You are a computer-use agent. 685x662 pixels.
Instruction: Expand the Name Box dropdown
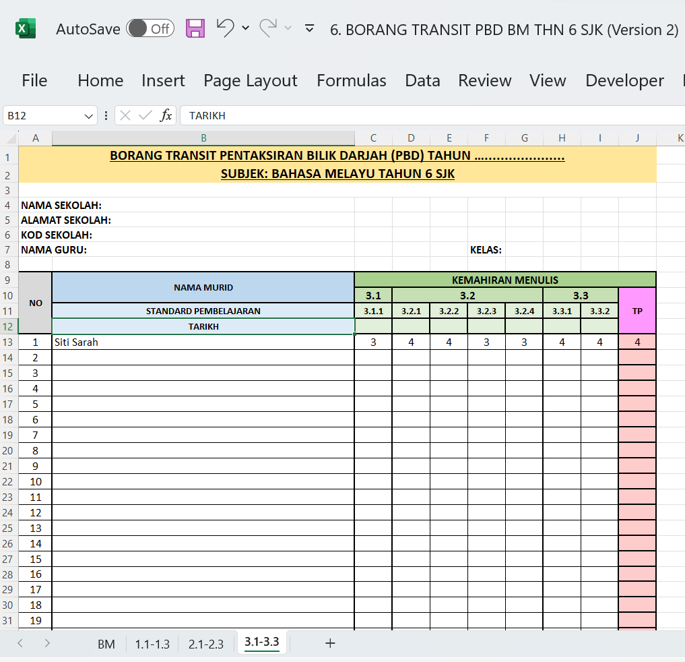point(89,116)
